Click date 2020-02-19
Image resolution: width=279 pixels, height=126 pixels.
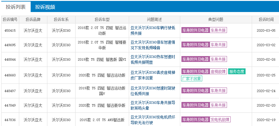click(x=266, y=120)
